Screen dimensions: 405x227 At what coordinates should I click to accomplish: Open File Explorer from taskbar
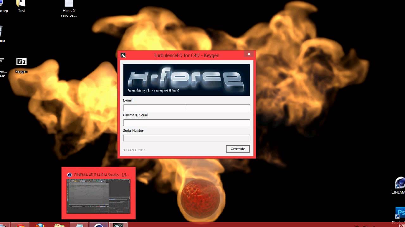[59, 225]
